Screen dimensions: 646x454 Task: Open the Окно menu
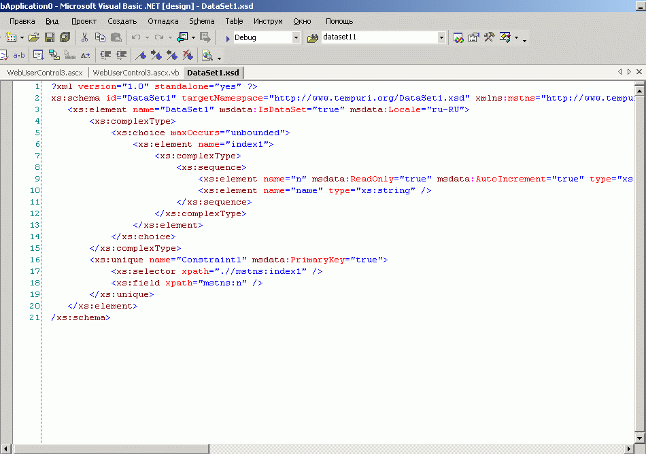(x=302, y=21)
